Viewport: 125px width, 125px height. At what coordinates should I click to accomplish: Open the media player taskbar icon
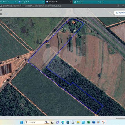pyautogui.click(x=98, y=122)
